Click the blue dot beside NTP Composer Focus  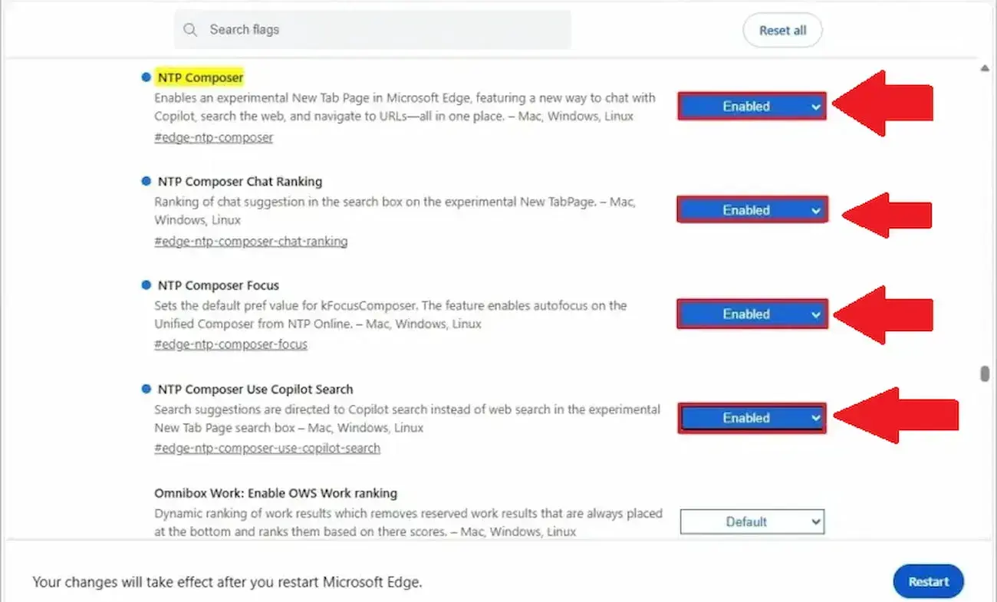point(146,285)
